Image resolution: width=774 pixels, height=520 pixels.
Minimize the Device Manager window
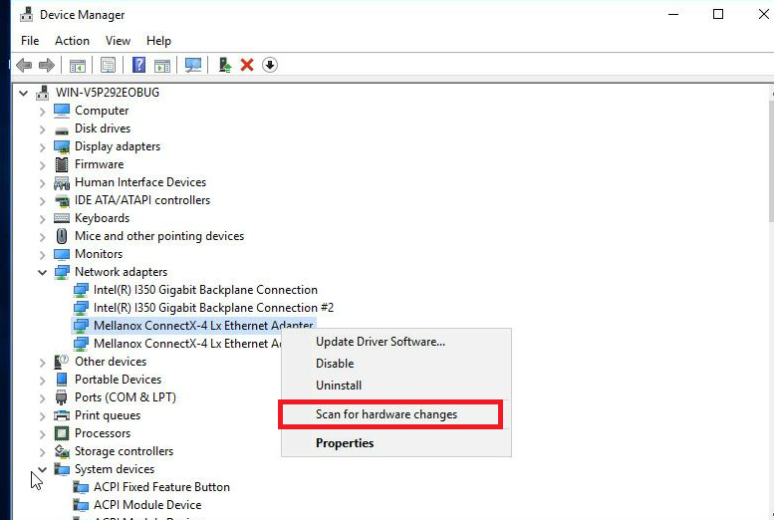click(673, 14)
